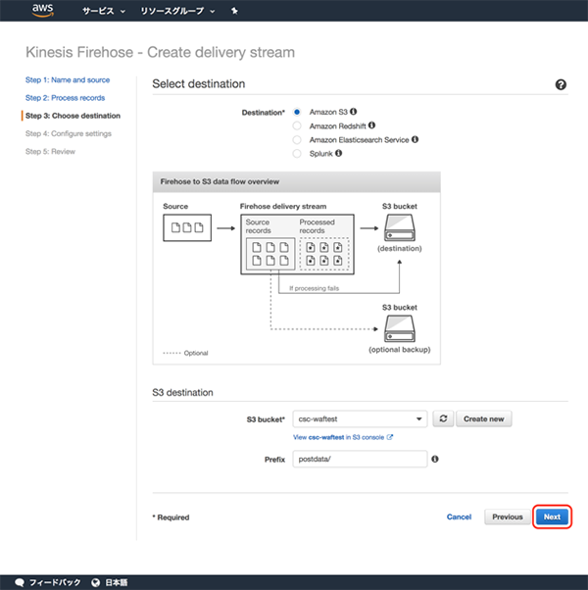Viewport: 588px width, 590px height.
Task: Click the help question mark icon
Action: click(x=561, y=85)
